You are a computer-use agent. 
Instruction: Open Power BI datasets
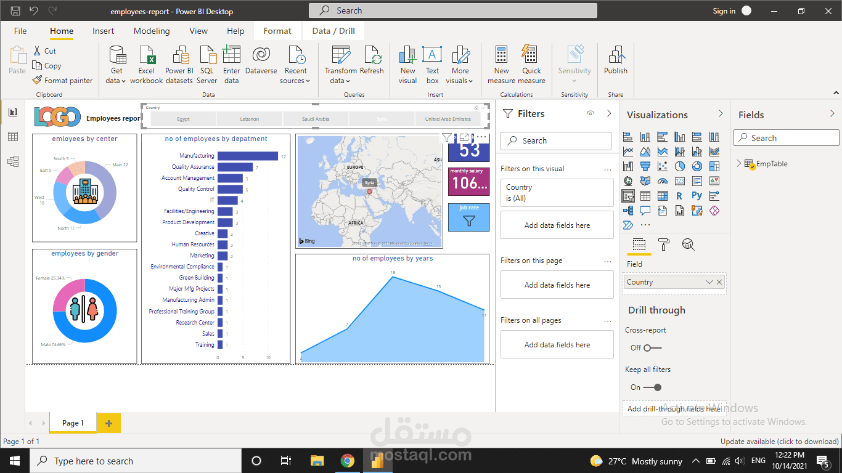179,65
